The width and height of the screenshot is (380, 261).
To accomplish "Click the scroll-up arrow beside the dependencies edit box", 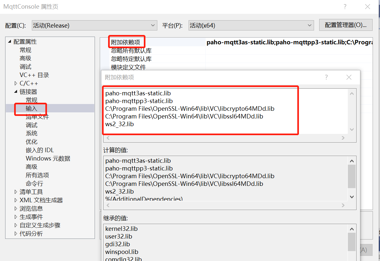I will point(352,93).
